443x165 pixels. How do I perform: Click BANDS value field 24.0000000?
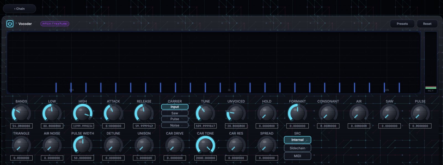point(21,126)
